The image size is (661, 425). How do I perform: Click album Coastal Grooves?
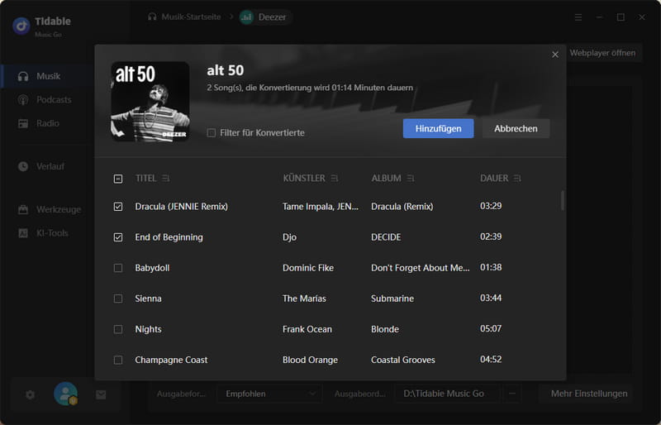(402, 360)
